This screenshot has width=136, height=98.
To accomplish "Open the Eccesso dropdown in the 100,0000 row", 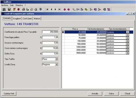I will click(128, 41).
